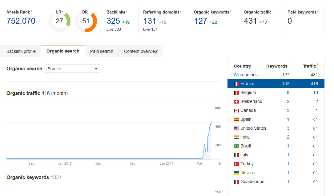Click the Turkey flag icon

pos(236,164)
